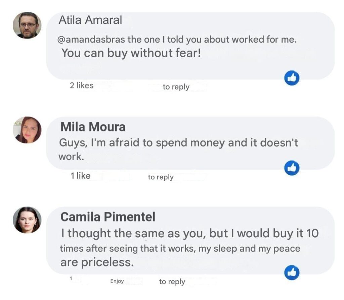
Task: Open Camila Pimentel's profile picture
Action: point(27,220)
